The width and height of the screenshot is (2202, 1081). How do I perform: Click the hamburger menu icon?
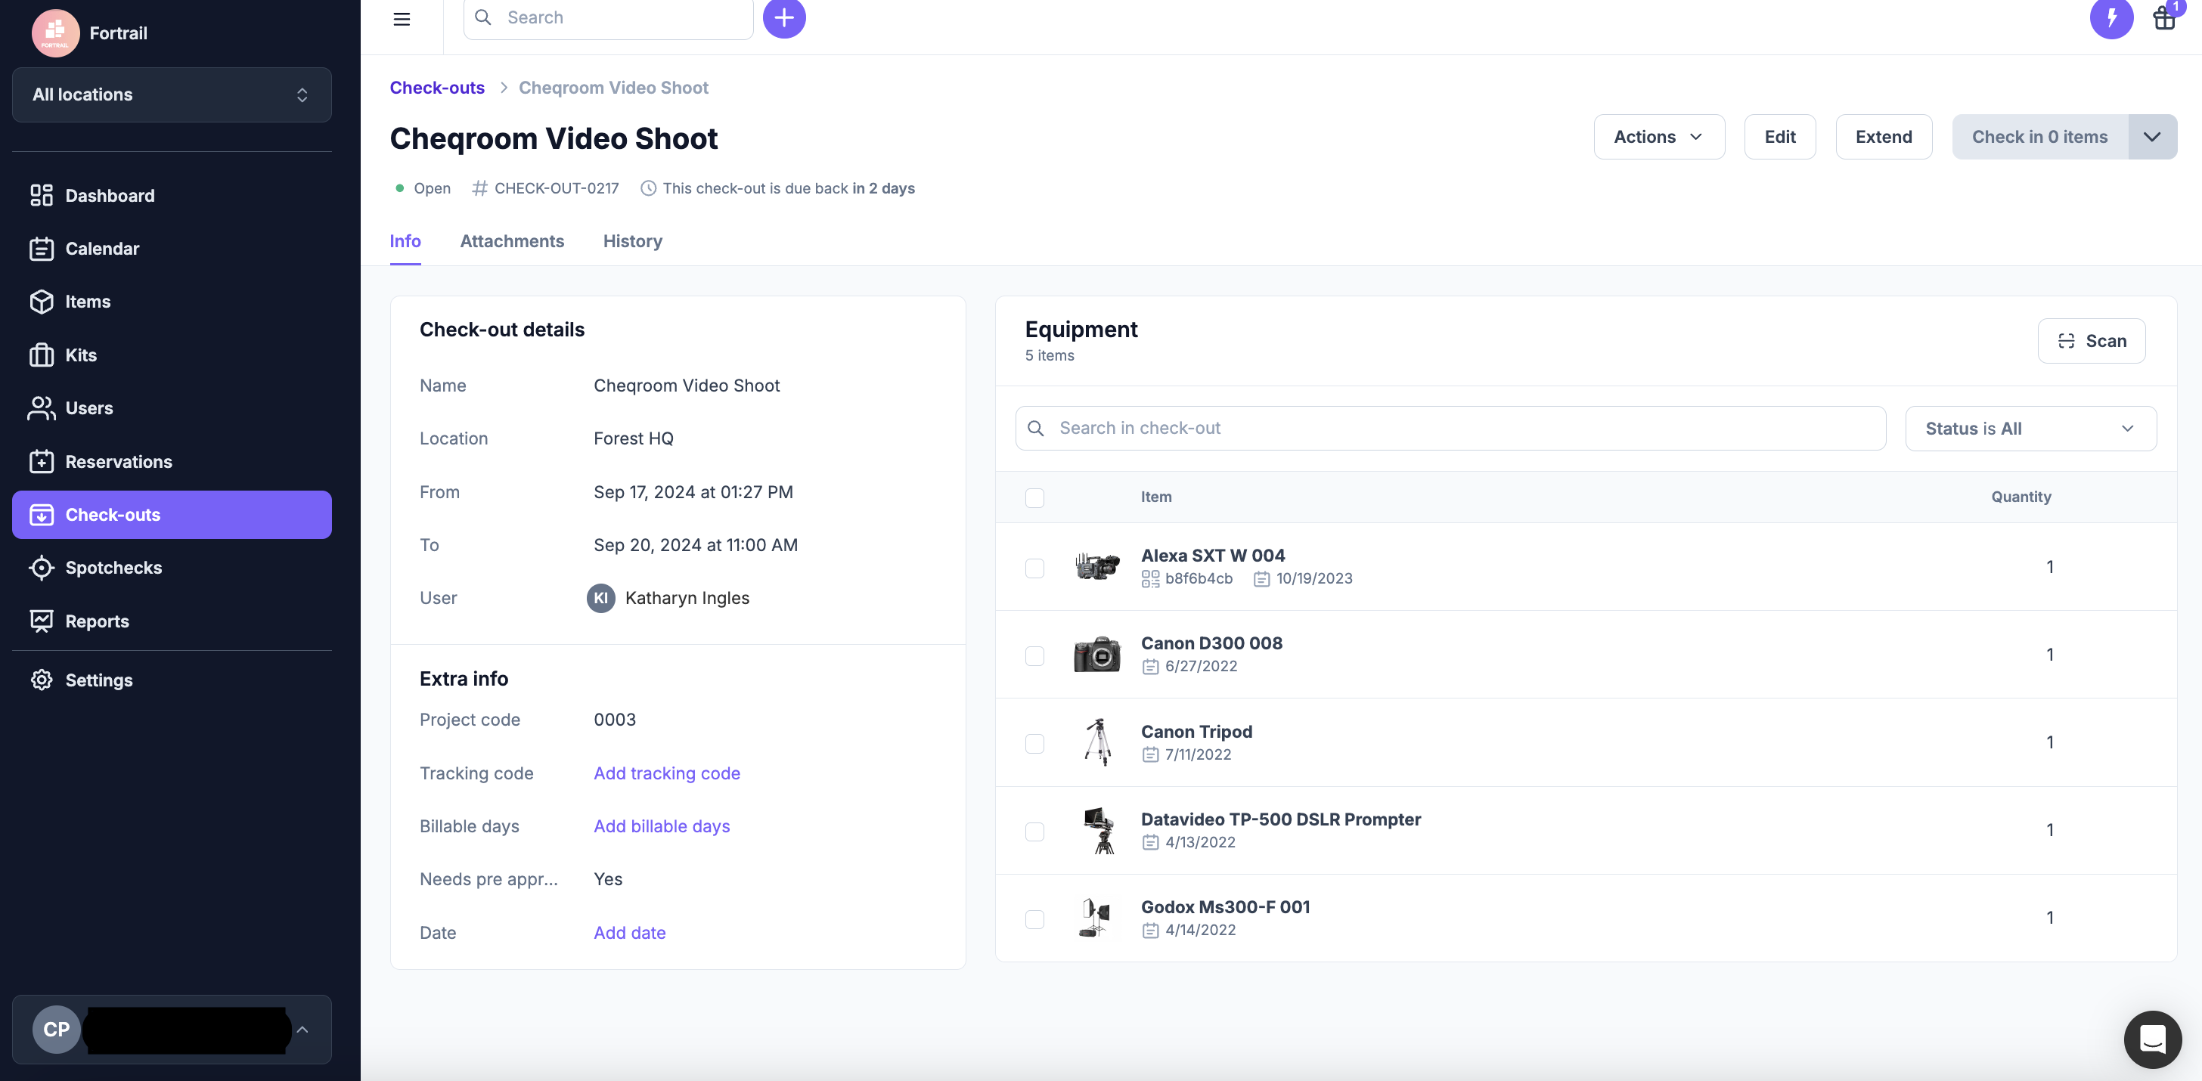(x=402, y=19)
